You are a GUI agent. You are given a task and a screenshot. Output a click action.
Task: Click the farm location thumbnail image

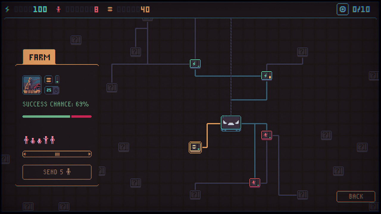[32, 85]
